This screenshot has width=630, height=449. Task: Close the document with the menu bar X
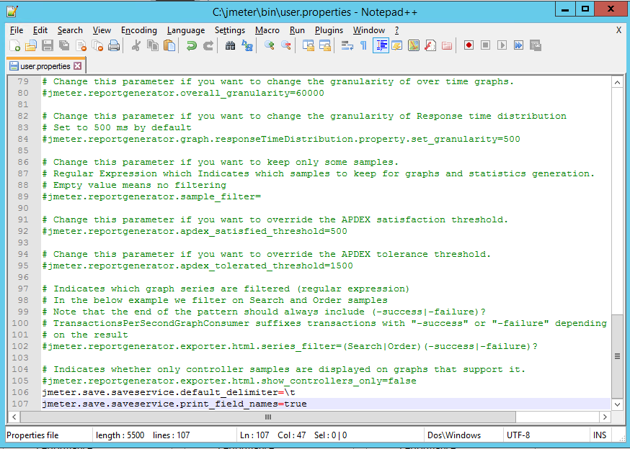[618, 30]
